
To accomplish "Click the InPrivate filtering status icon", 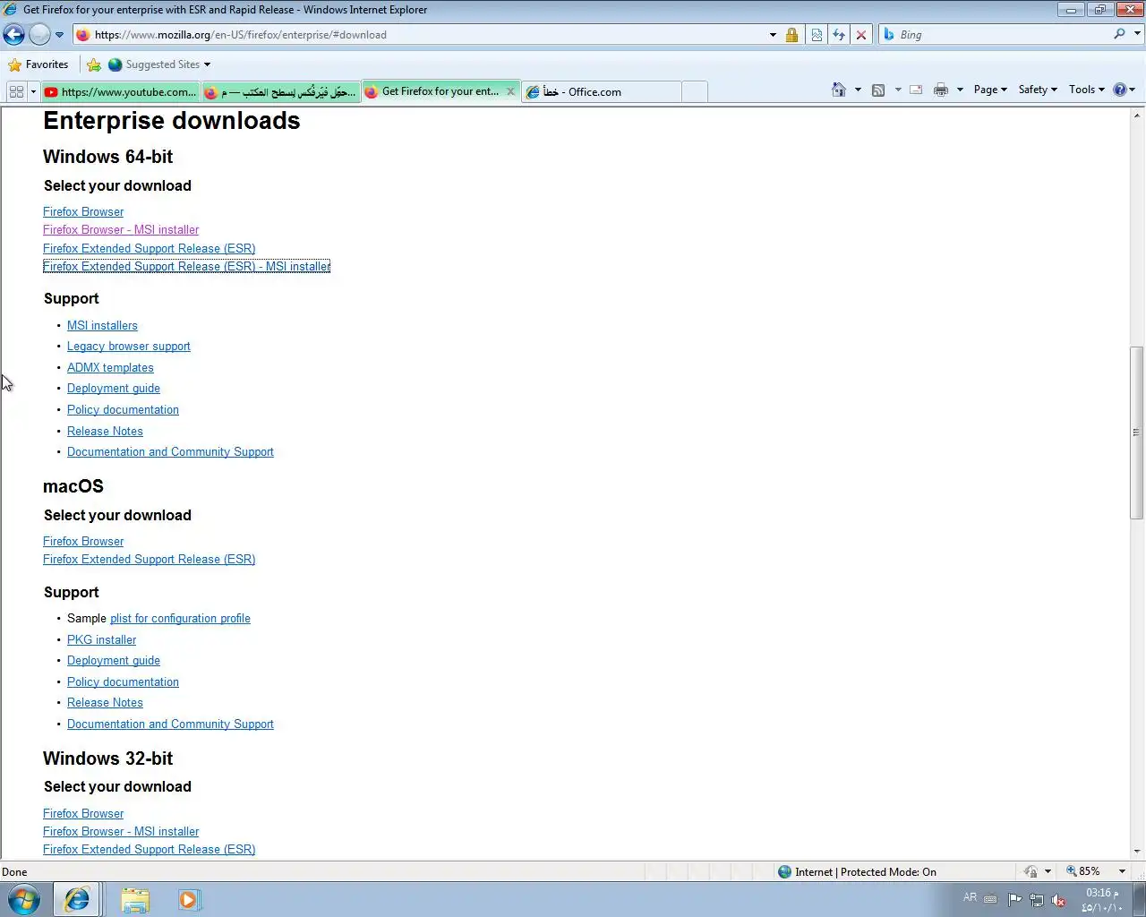I will tap(1031, 872).
